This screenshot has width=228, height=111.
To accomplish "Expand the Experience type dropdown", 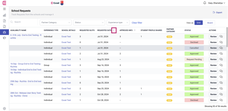I will pos(118,22).
